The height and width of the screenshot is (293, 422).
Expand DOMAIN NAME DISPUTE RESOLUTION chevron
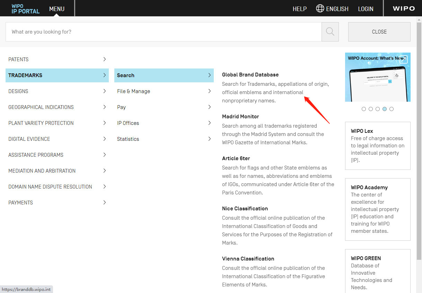105,186
